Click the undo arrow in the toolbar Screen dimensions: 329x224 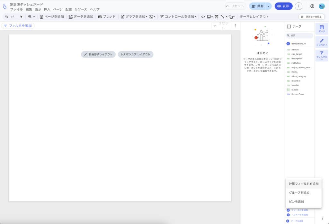tap(7, 17)
